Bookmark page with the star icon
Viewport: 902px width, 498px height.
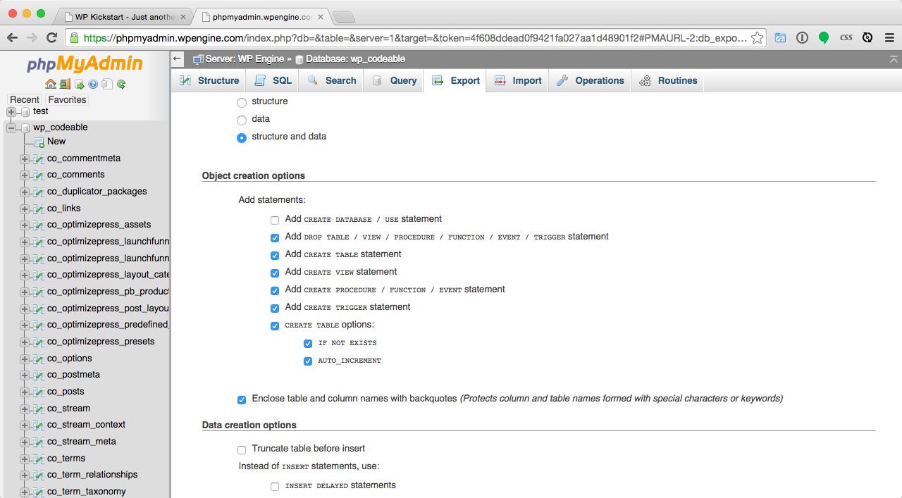[758, 38]
